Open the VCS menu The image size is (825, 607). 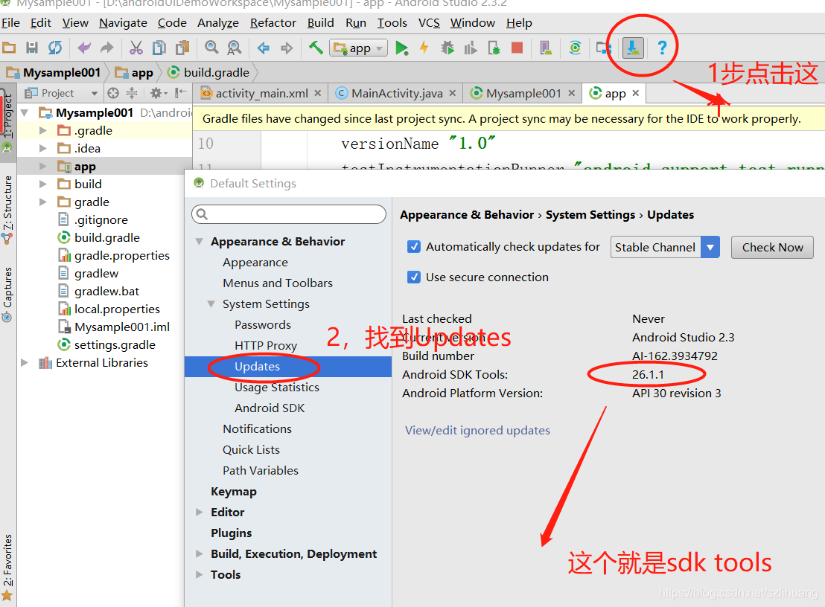[429, 22]
